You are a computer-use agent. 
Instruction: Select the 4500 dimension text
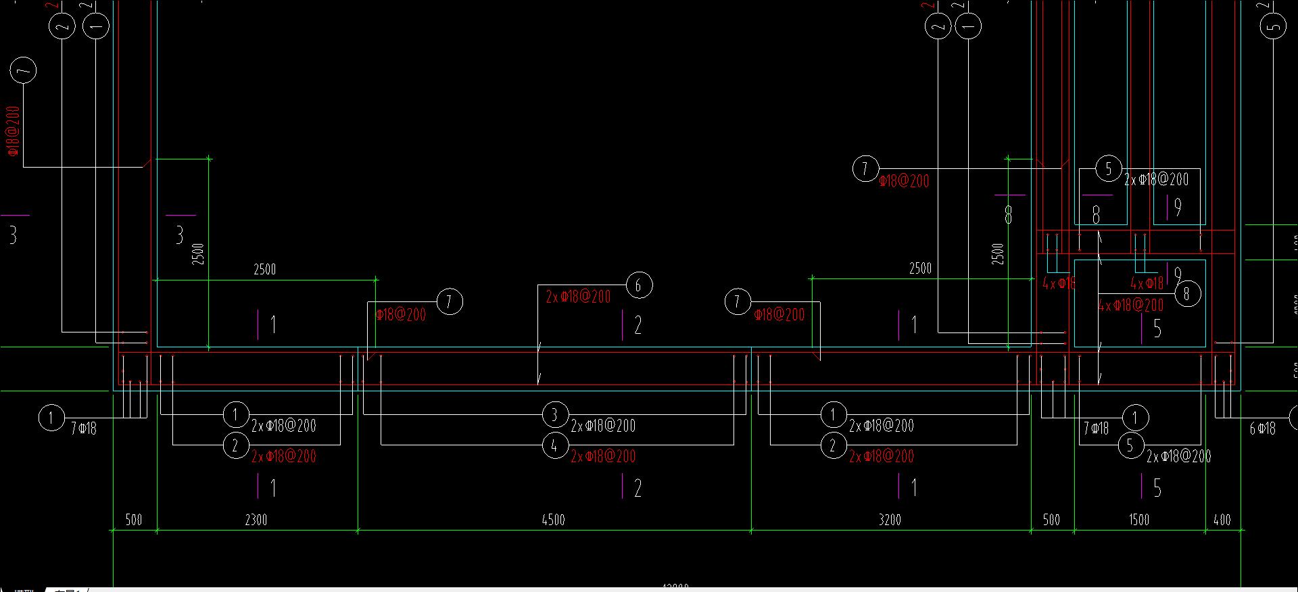coord(553,520)
